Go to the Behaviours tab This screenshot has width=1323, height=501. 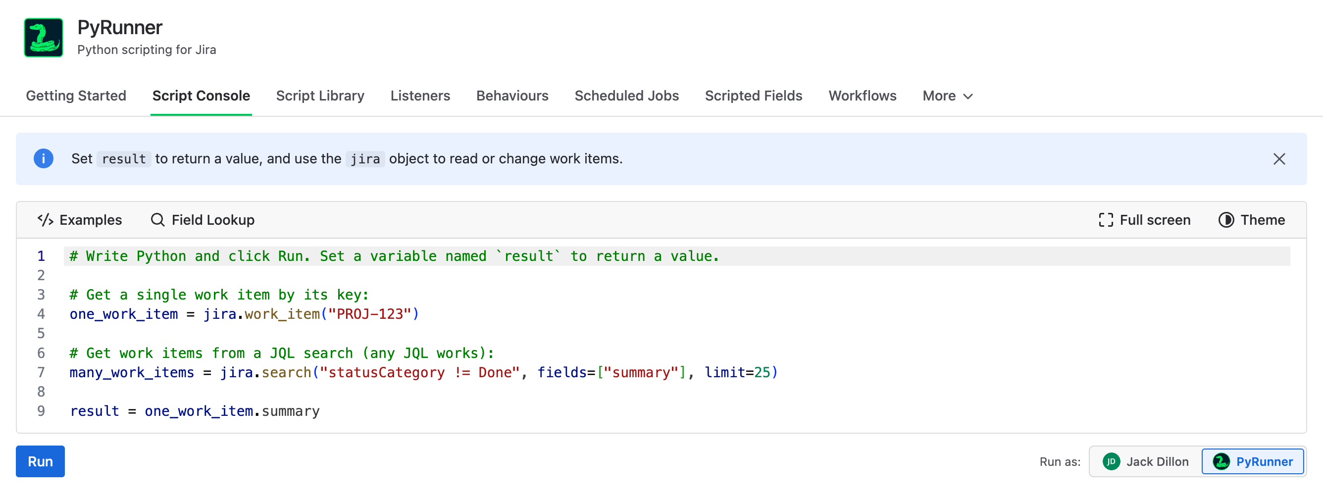[512, 96]
